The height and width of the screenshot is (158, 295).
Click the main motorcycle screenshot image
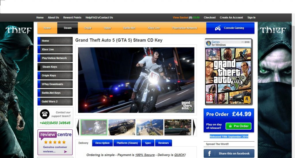coord(136,80)
